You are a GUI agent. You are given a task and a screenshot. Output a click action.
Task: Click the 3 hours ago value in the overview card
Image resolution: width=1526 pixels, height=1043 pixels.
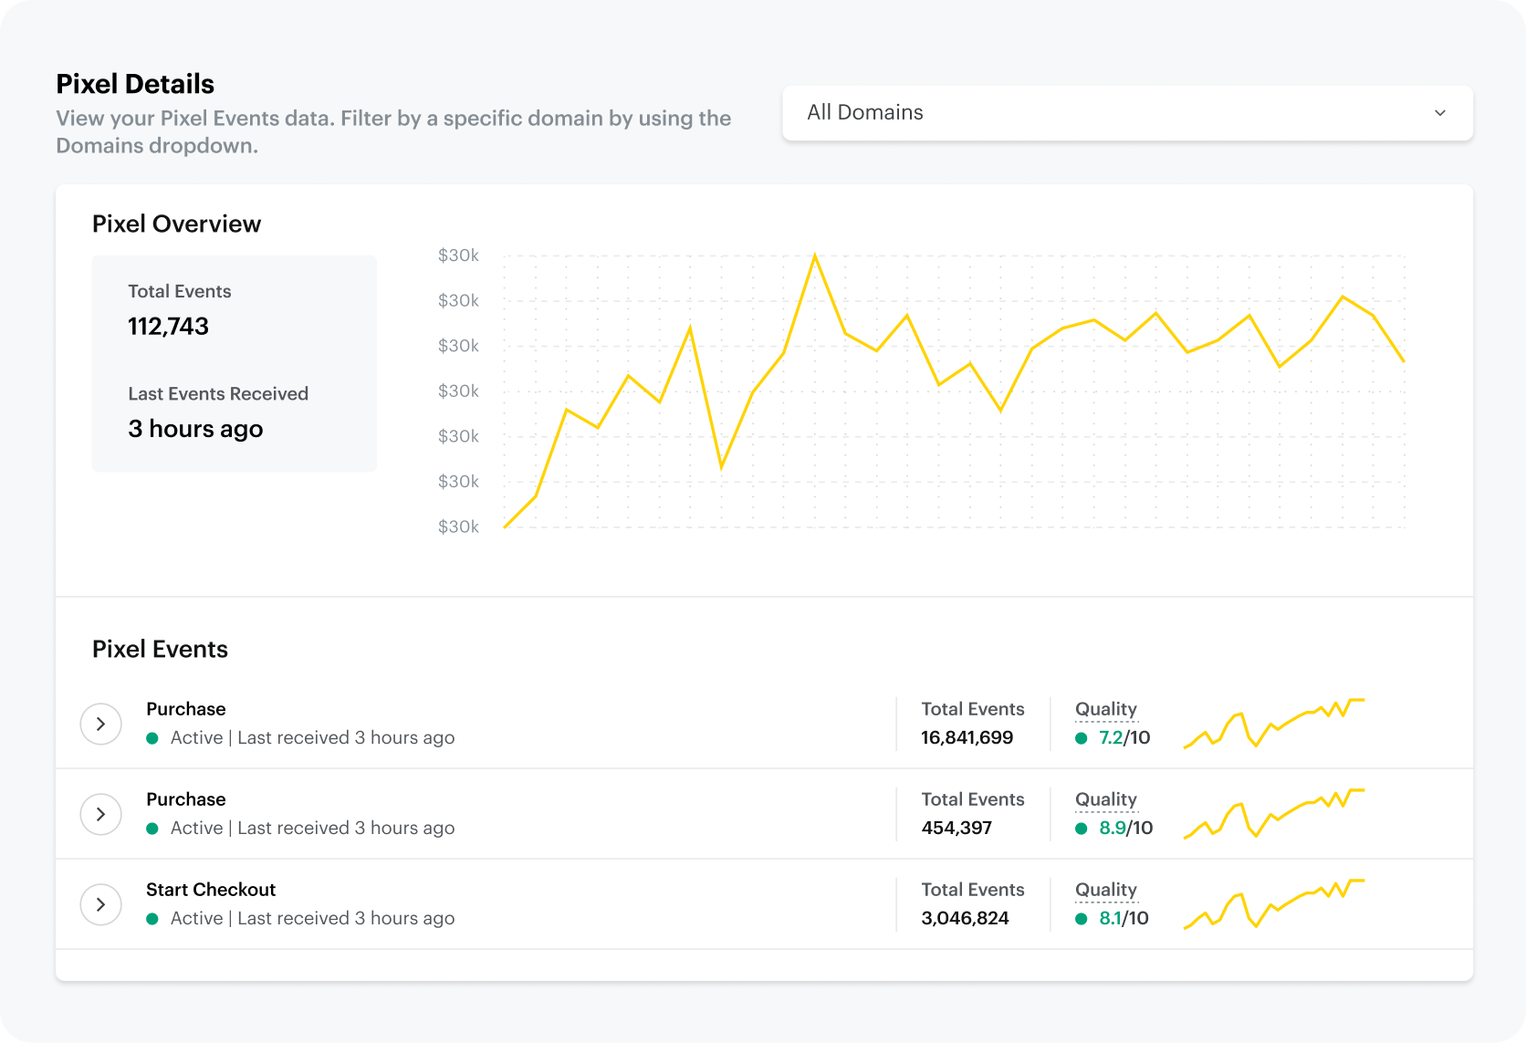[x=195, y=429]
